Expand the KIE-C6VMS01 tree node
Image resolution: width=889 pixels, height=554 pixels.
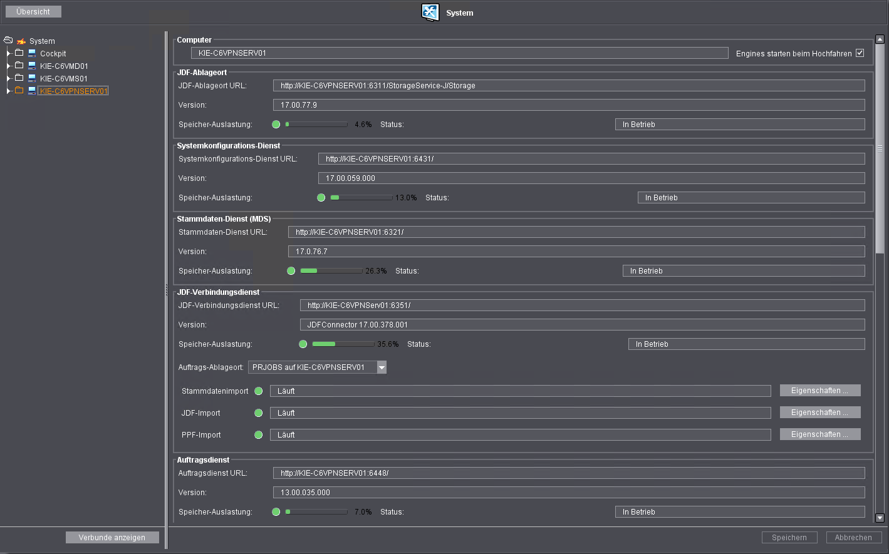point(8,78)
